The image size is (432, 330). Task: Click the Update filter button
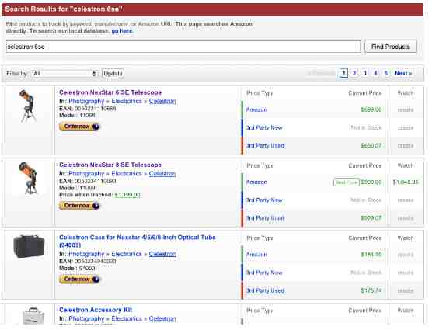pyautogui.click(x=113, y=74)
